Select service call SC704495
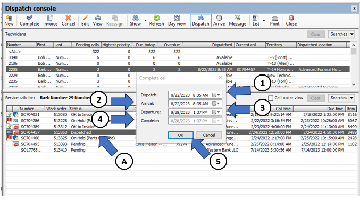360x200 pixels. (x=181, y=144)
